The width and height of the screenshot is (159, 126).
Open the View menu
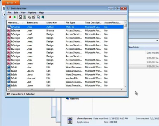pyautogui.click(x=23, y=13)
